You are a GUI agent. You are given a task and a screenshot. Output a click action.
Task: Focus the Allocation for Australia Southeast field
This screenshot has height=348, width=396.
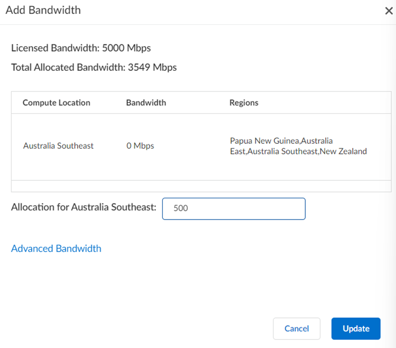pyautogui.click(x=233, y=208)
